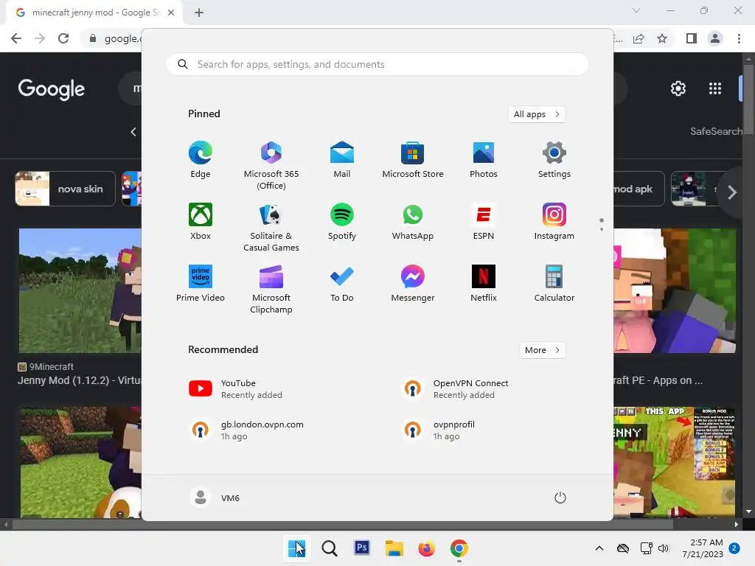This screenshot has height=566, width=755.
Task: Open Chrome's three-dot menu
Action: click(x=739, y=38)
